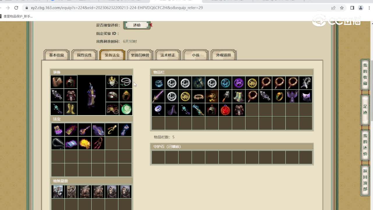Switch to the 法术修正 tab
Screen dimensions: 373x210
(168, 55)
